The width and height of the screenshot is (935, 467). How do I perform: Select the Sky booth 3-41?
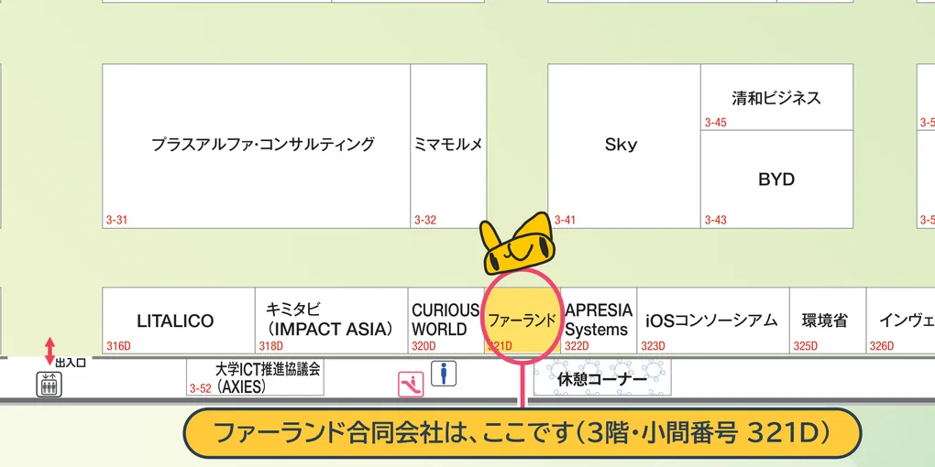click(x=623, y=146)
